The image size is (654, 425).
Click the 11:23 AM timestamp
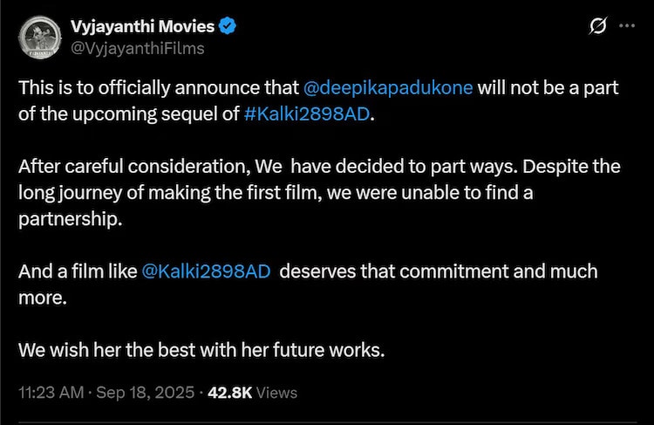51,393
